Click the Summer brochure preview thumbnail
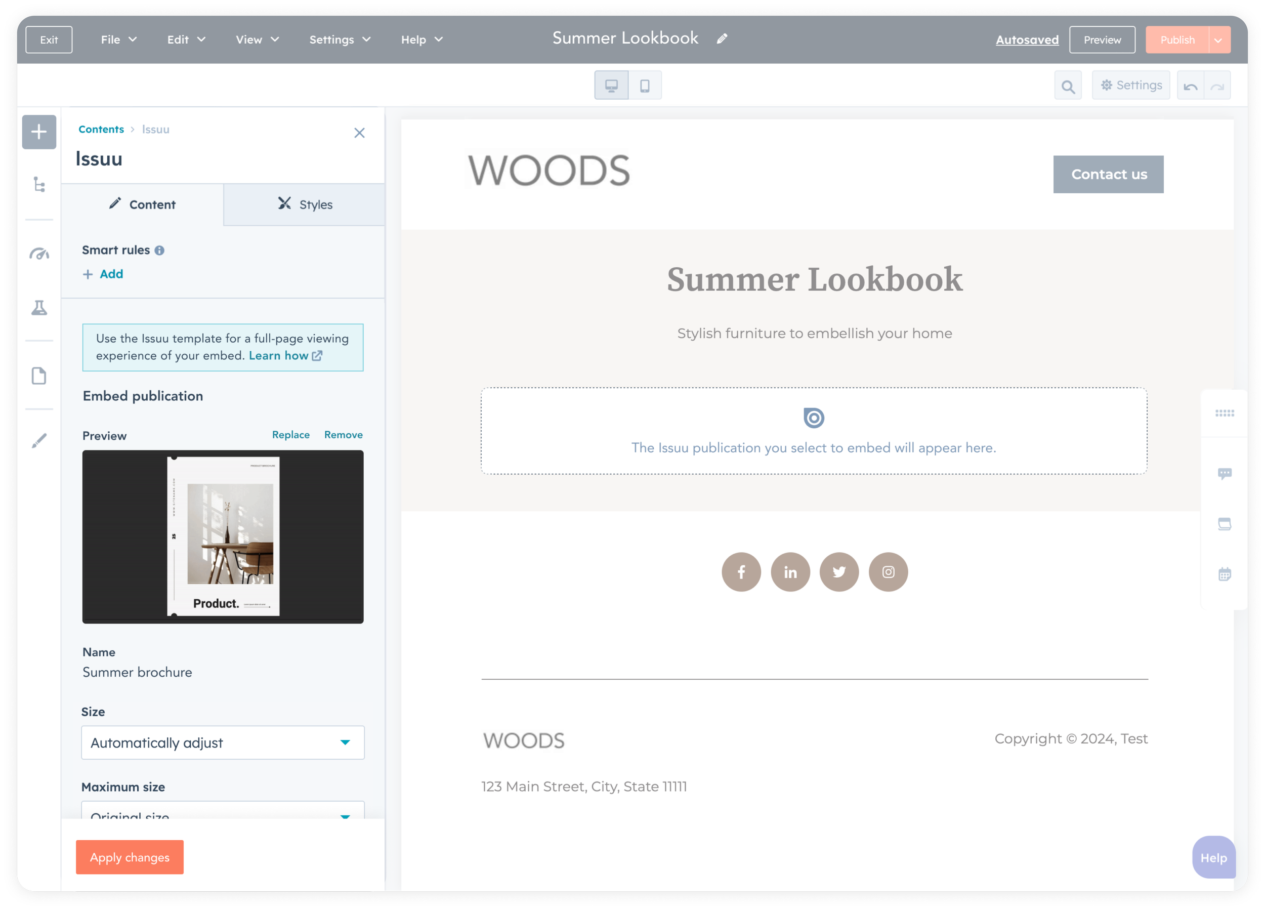 (x=223, y=536)
